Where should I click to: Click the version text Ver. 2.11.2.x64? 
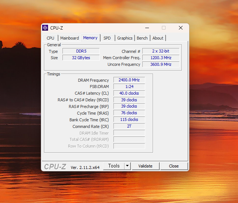coord(85,168)
